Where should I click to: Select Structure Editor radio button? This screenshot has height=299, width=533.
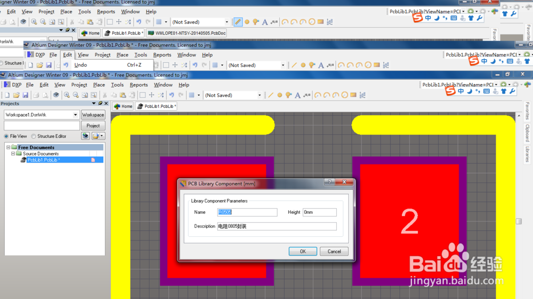click(x=33, y=136)
